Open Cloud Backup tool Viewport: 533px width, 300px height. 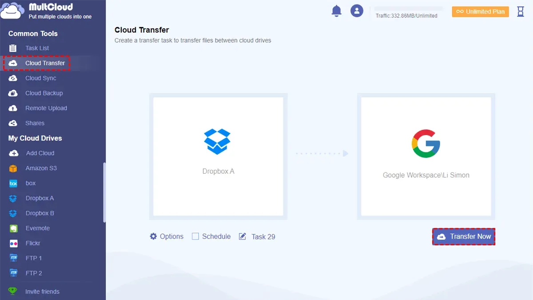point(44,93)
